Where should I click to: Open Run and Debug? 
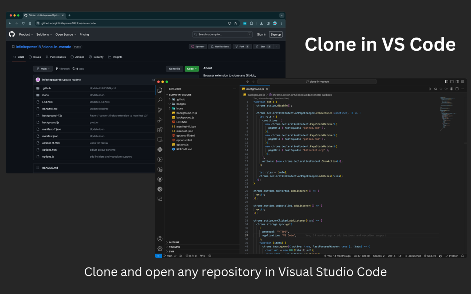160,119
